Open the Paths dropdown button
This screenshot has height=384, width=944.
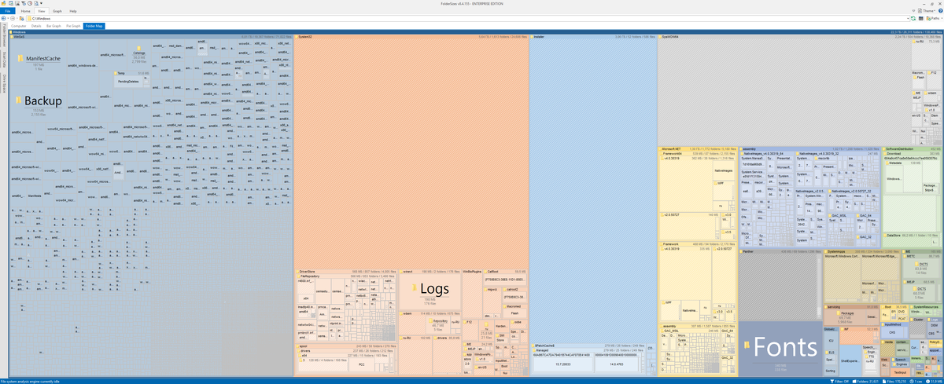935,18
